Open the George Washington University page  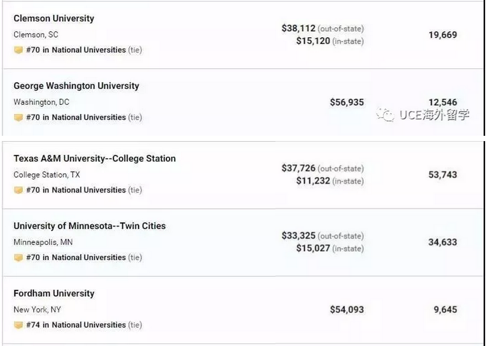(76, 86)
